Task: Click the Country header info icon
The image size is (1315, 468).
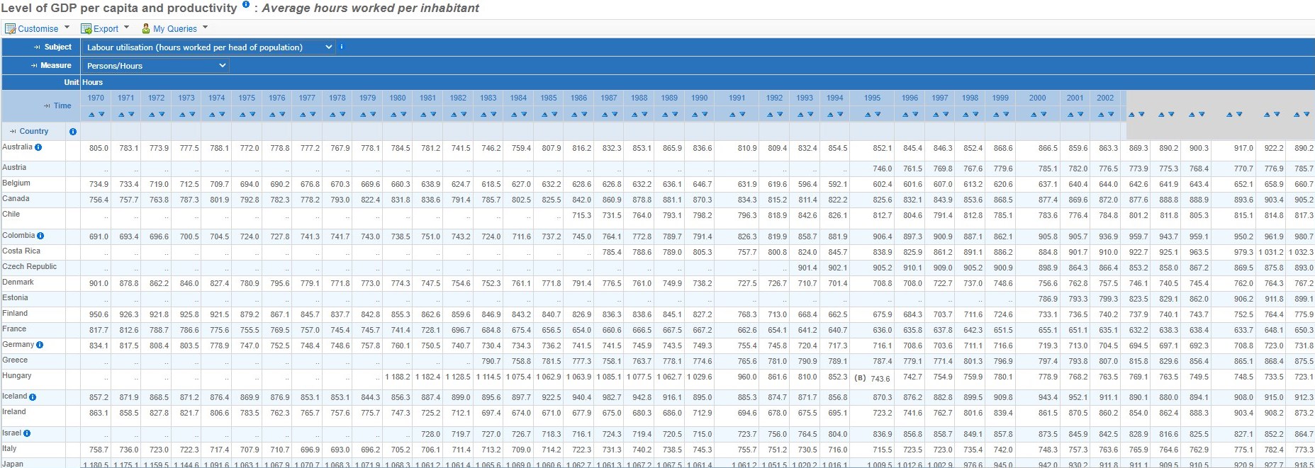Action: tap(72, 132)
